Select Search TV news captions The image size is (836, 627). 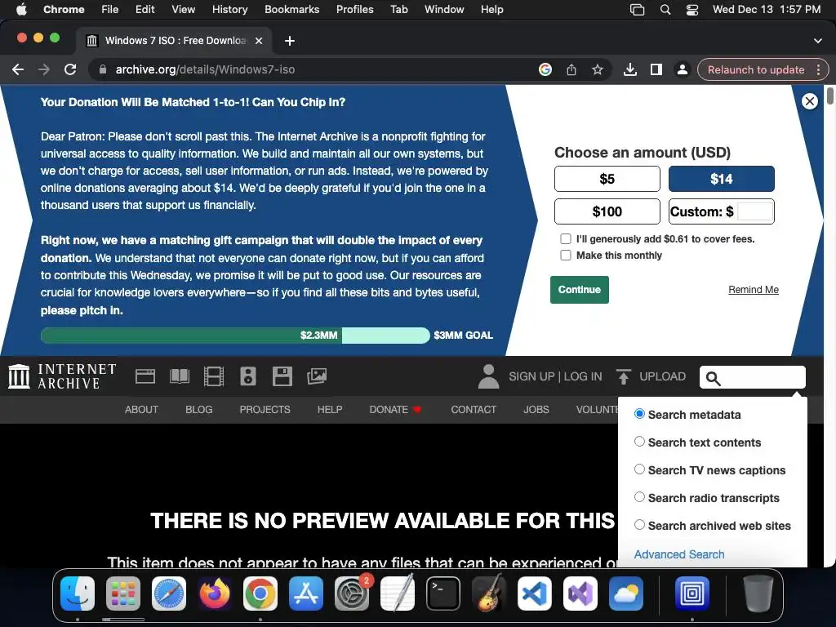[x=639, y=469]
